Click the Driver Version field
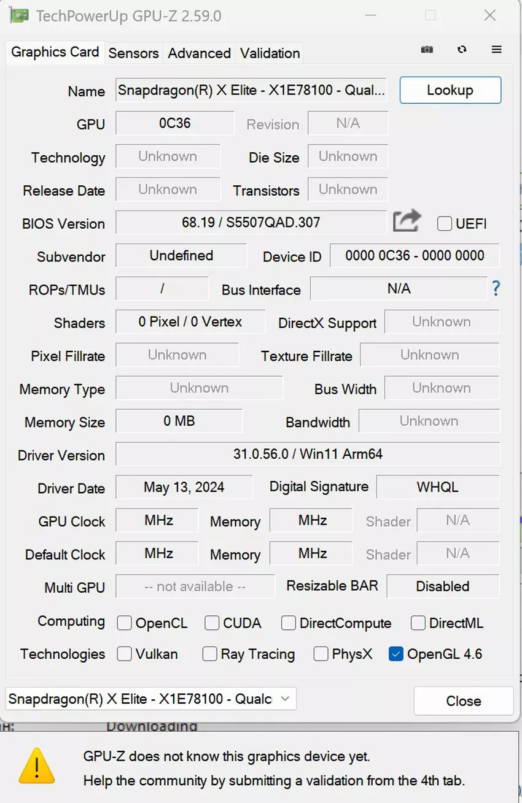 click(x=307, y=455)
